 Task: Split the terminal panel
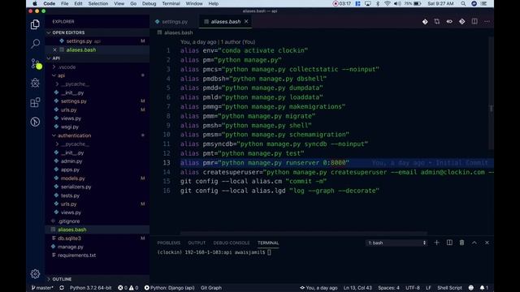(x=449, y=243)
